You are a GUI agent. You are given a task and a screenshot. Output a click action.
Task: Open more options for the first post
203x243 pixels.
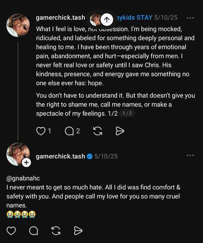tap(190, 18)
